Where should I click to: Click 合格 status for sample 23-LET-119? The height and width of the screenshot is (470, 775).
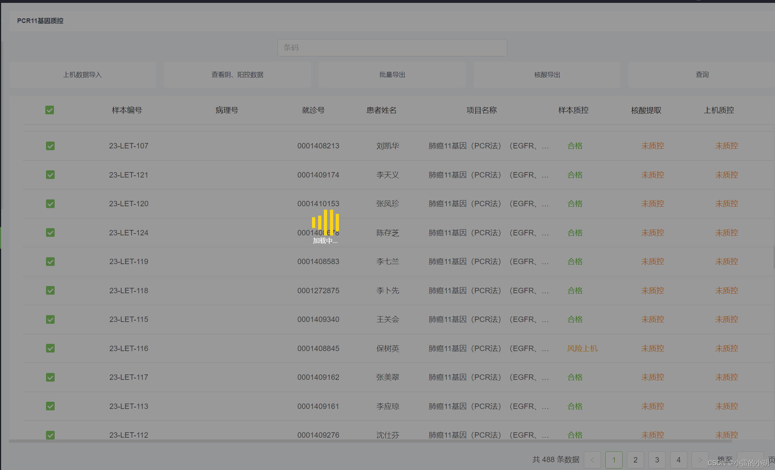575,262
